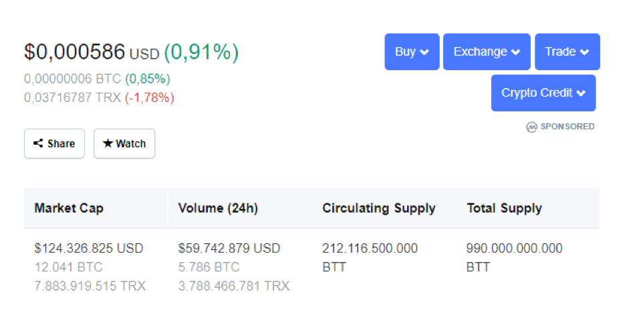Click the chevron arrow on Exchange button
Viewport: 621px width, 312px height.
(515, 52)
